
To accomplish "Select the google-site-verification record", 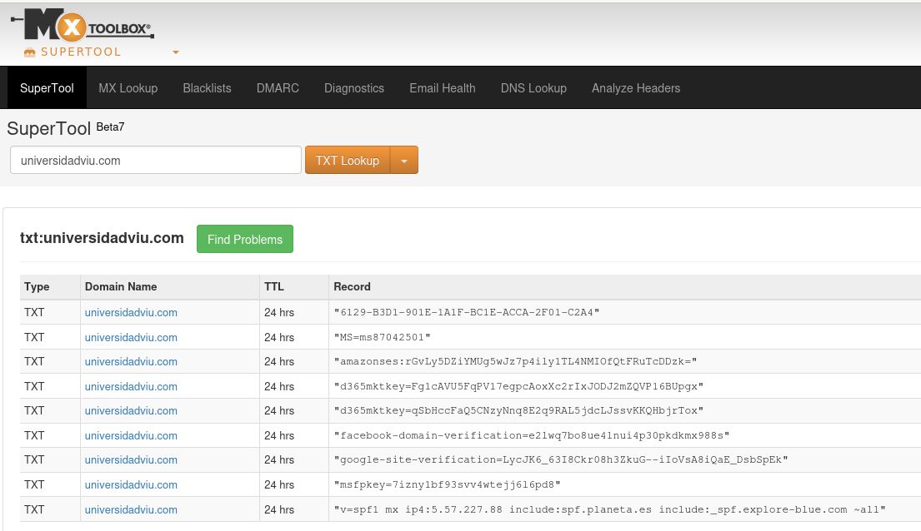I will (561, 459).
